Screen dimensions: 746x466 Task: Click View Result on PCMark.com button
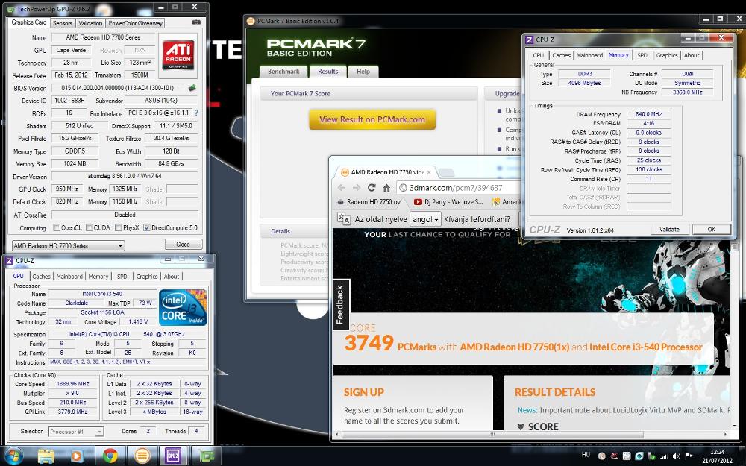pyautogui.click(x=372, y=119)
